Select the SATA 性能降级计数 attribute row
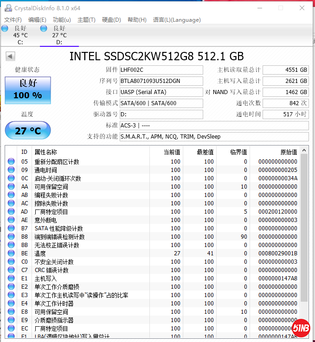315x342 pixels. 152,228
